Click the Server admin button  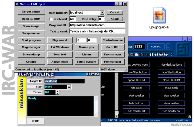click(31, 12)
